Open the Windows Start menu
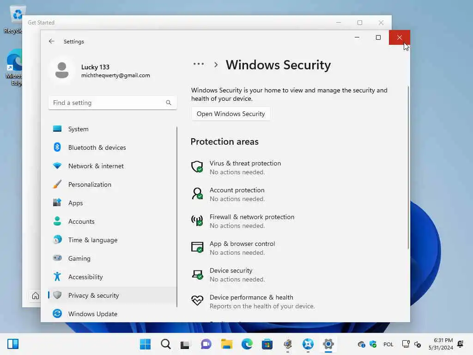Viewport: 473px width, 355px height. 145,344
